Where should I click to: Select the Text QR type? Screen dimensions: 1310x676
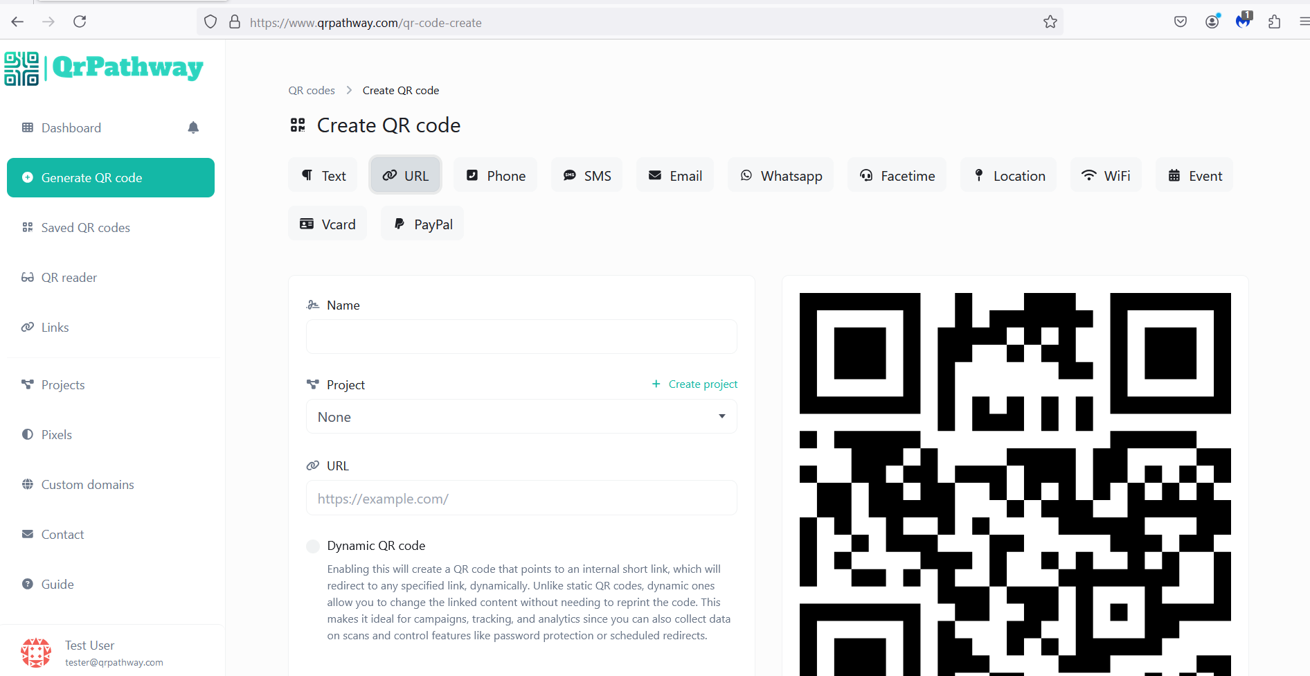click(x=323, y=176)
